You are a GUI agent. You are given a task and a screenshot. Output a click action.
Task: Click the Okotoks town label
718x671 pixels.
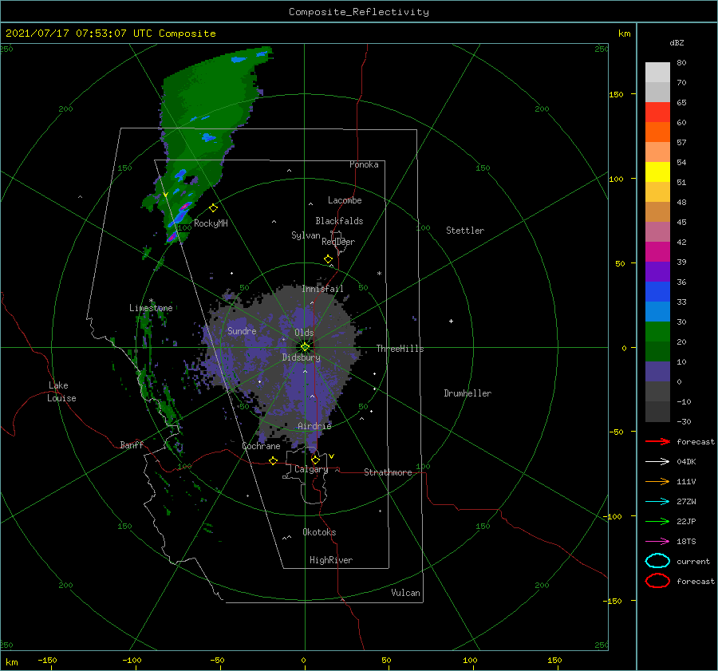coord(319,532)
